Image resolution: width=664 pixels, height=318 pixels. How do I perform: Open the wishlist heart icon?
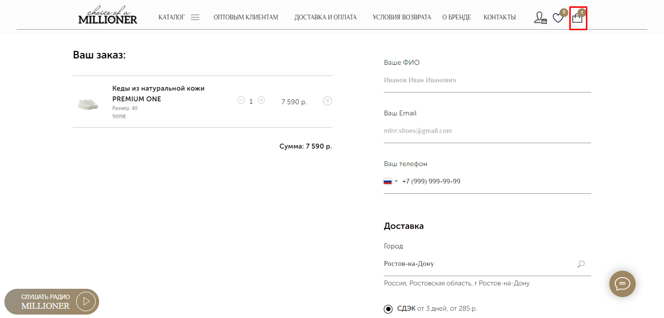point(558,18)
